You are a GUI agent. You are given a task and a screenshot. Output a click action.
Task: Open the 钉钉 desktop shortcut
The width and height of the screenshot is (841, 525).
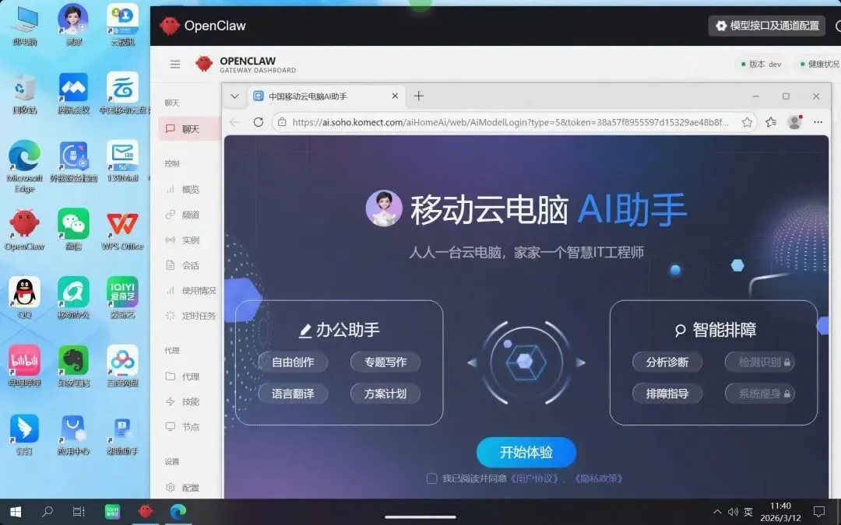[x=24, y=434]
